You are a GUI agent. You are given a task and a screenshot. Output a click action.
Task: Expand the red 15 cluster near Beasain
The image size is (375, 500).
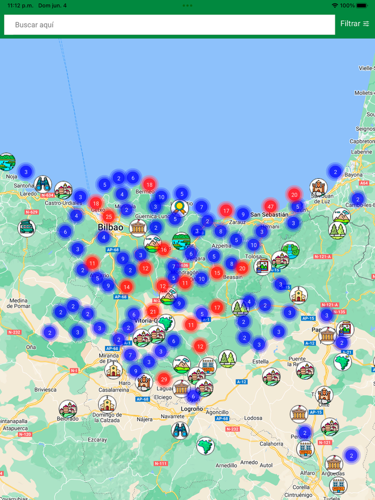(217, 272)
